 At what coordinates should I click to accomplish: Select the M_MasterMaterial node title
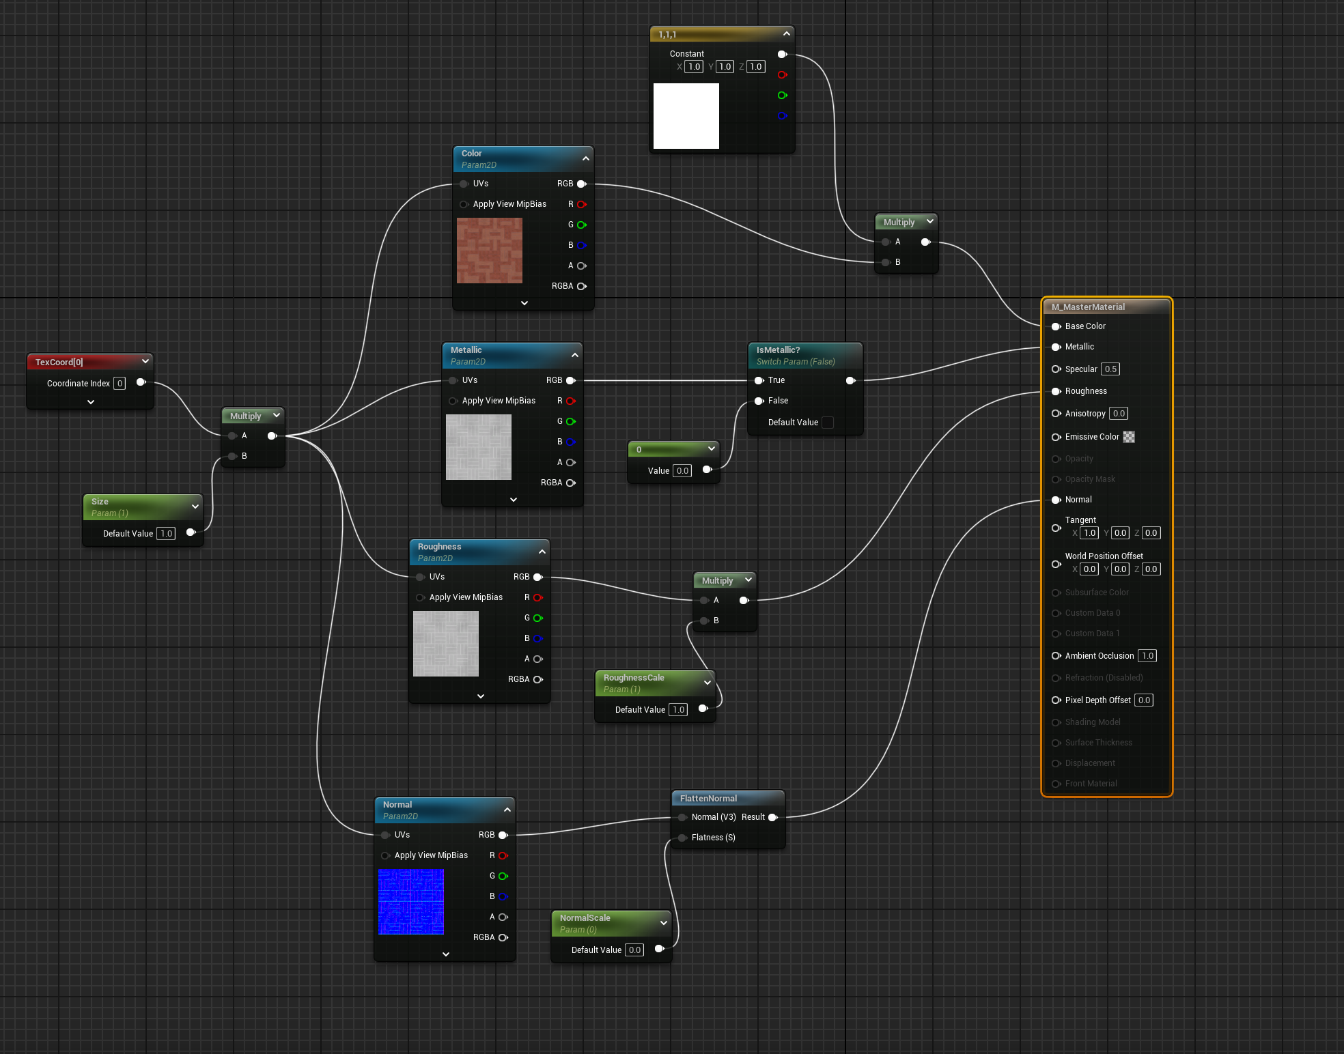click(1088, 307)
